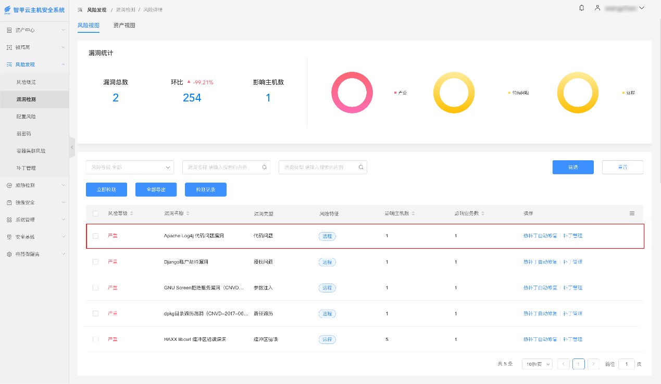Click the breadcrumb menu fold icon

pos(80,10)
